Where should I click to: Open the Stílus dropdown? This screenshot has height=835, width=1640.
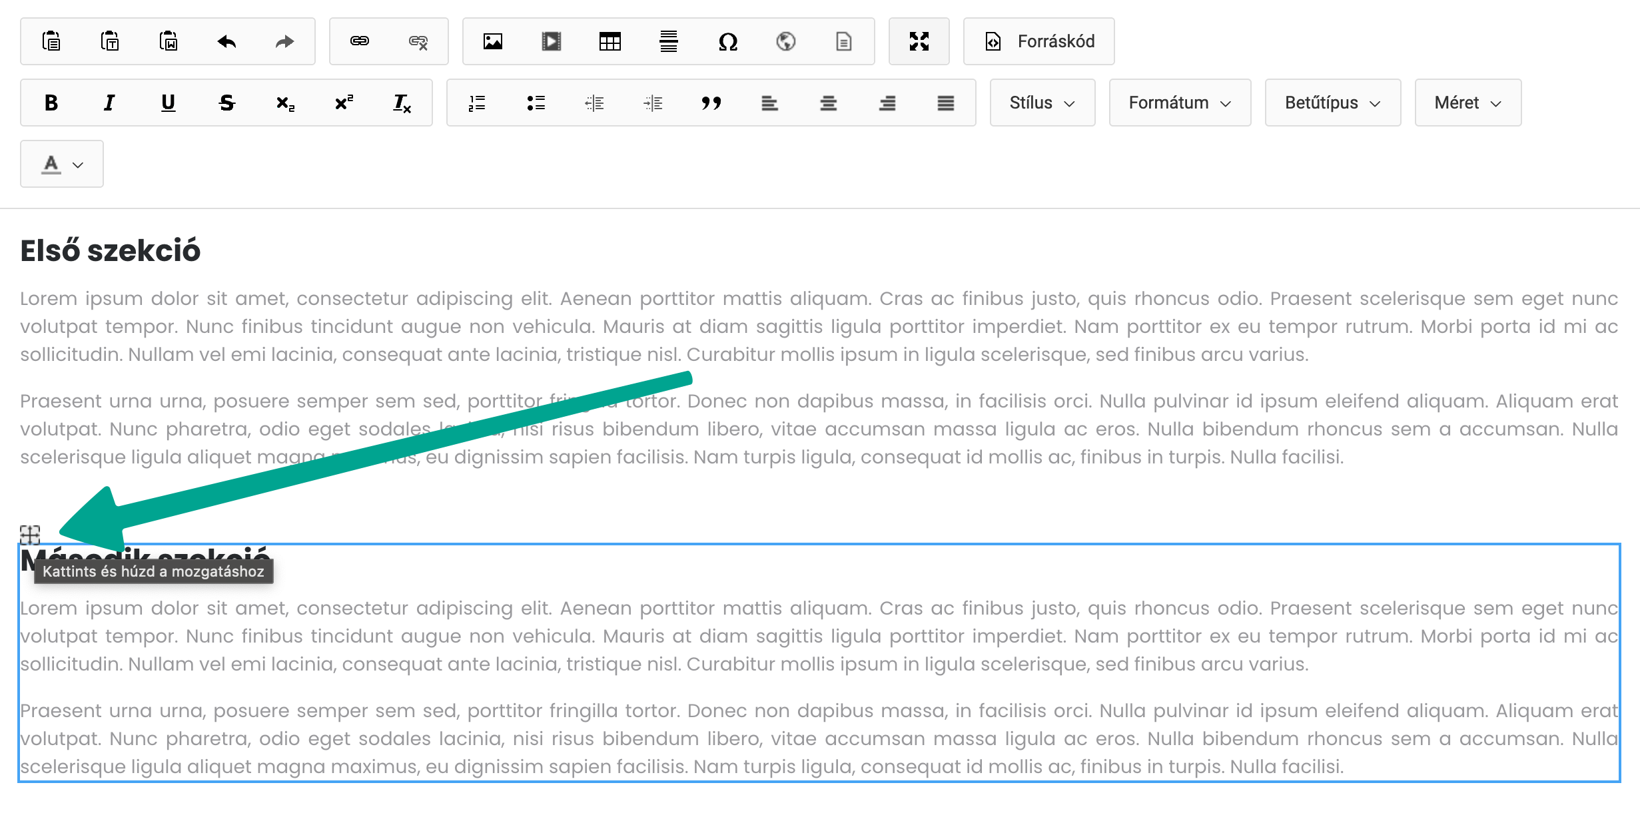click(1042, 103)
